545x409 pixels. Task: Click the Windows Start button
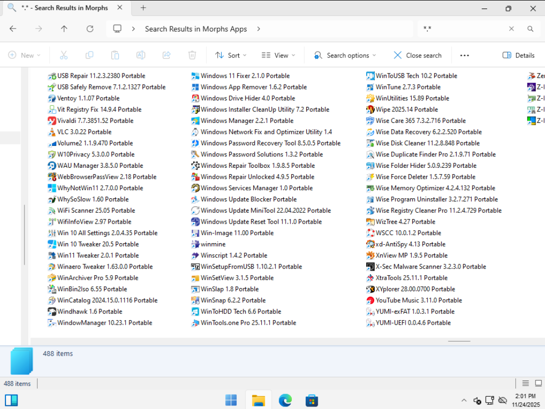pyautogui.click(x=231, y=400)
